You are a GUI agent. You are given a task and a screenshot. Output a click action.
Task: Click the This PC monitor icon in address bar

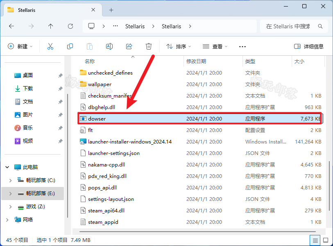91,26
